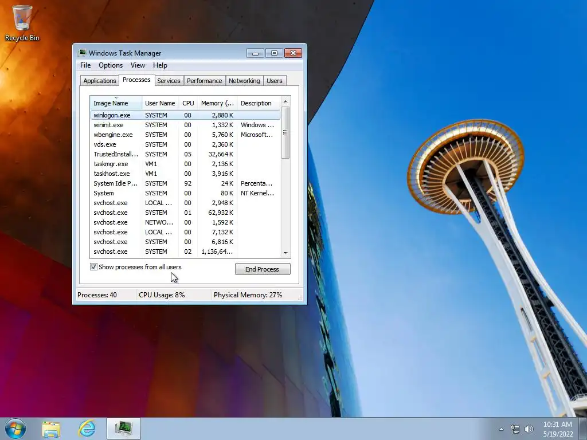Switch to the Performance tab
This screenshot has height=440, width=587.
[205, 81]
